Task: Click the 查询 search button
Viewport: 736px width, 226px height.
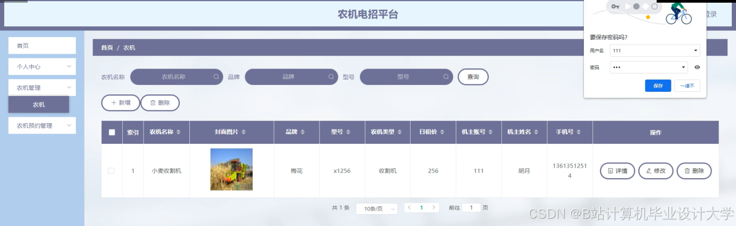Action: pyautogui.click(x=473, y=77)
